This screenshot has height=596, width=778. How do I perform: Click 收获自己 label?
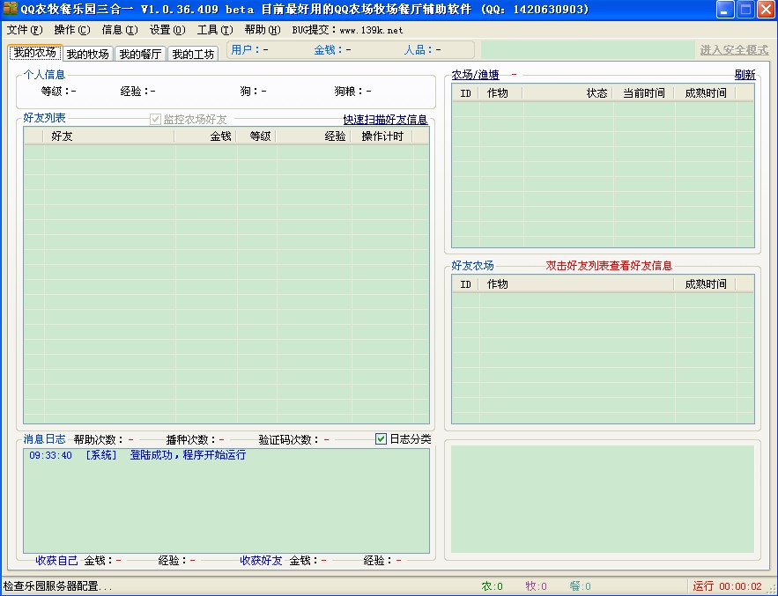point(56,560)
